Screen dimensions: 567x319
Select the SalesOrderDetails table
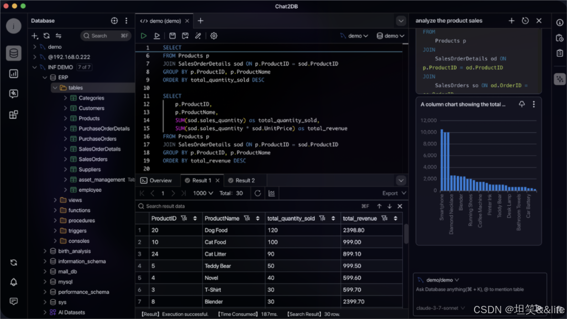click(x=100, y=149)
